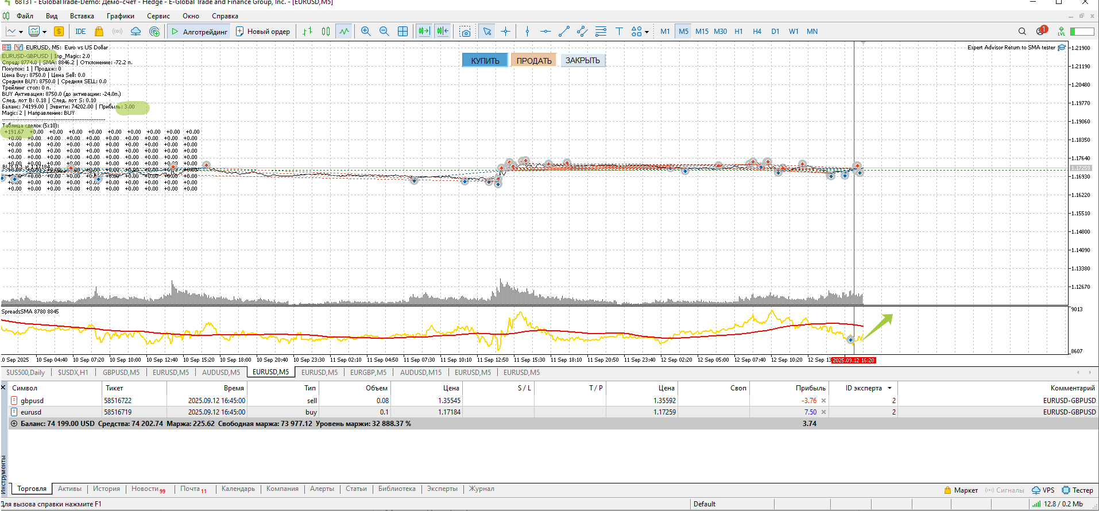Open the IDE MetaEditor

pyautogui.click(x=80, y=32)
